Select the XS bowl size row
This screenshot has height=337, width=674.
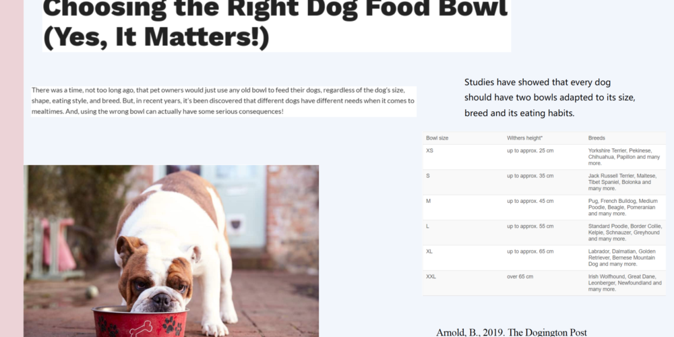coord(544,157)
